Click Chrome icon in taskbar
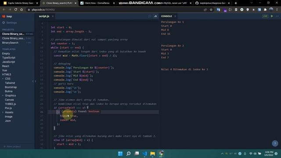Screen dimensions: 281x158 (x=161, y=154)
